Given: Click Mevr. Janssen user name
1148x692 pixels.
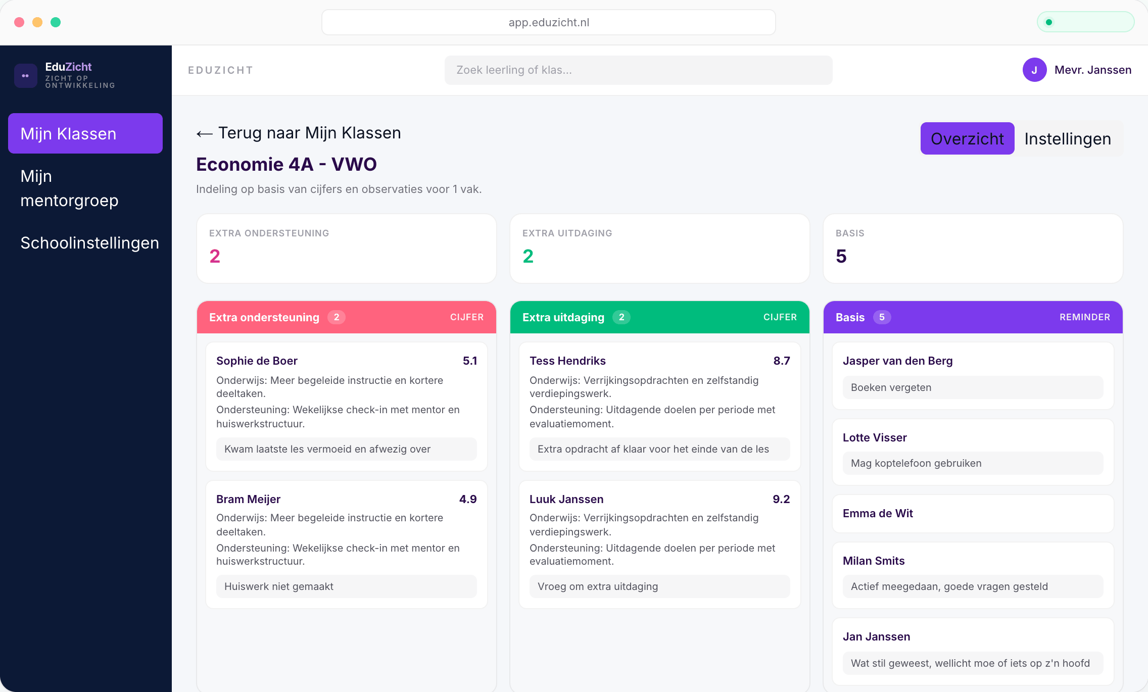Looking at the screenshot, I should (x=1093, y=70).
